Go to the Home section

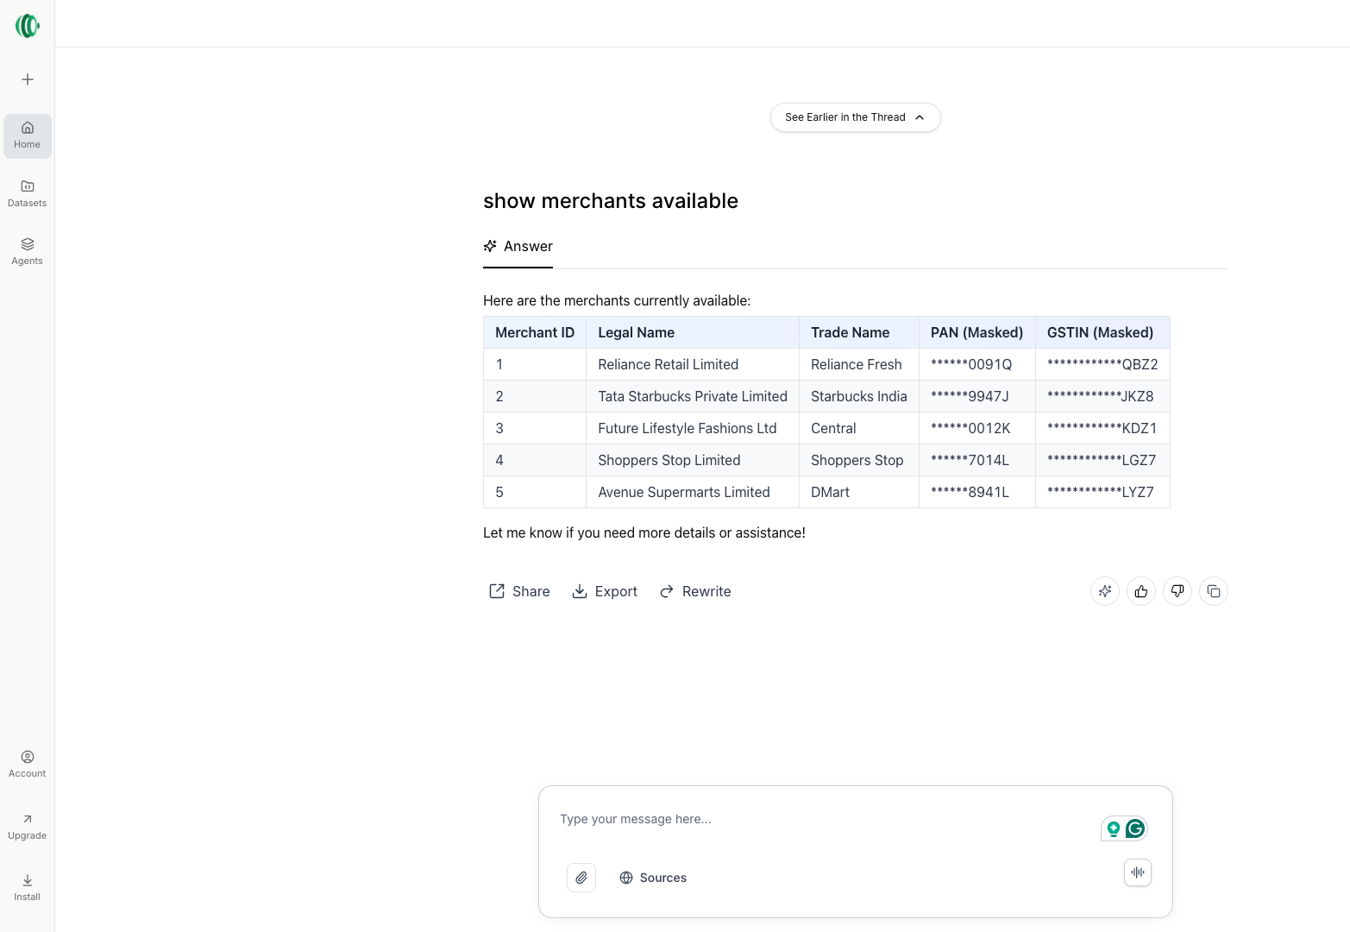click(28, 135)
